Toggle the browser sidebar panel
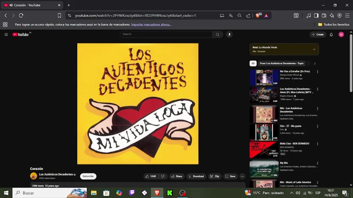 (316, 16)
